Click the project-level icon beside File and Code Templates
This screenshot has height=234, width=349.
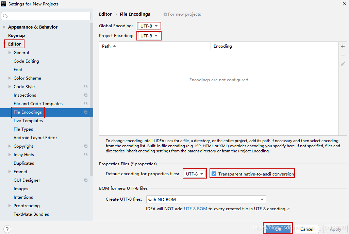pos(86,103)
